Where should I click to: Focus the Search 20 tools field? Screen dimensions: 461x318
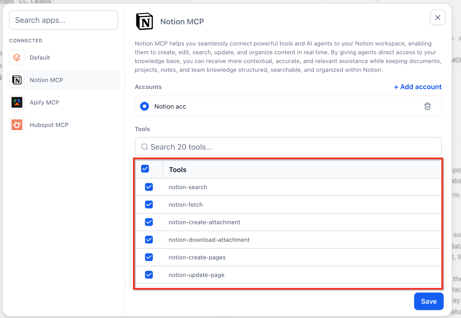pyautogui.click(x=288, y=147)
